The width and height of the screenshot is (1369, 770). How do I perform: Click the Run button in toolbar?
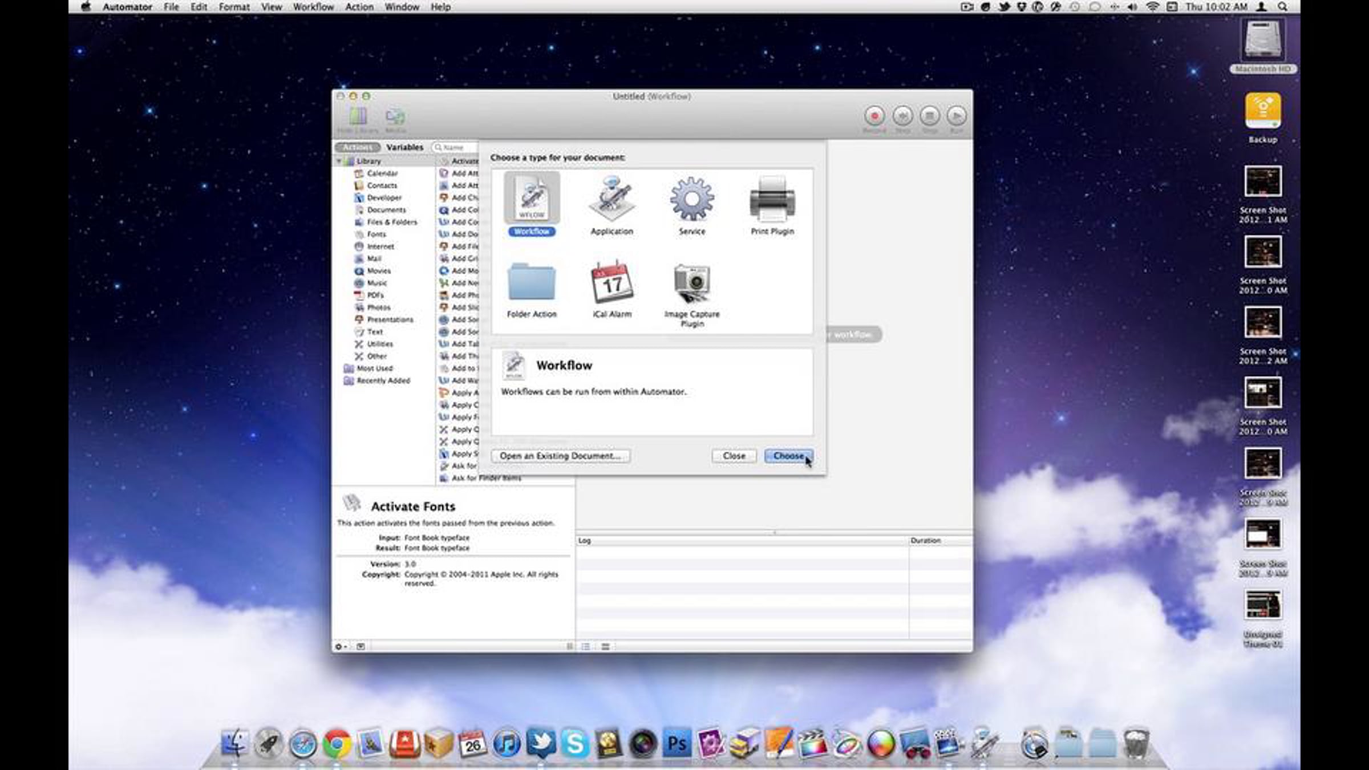coord(957,116)
